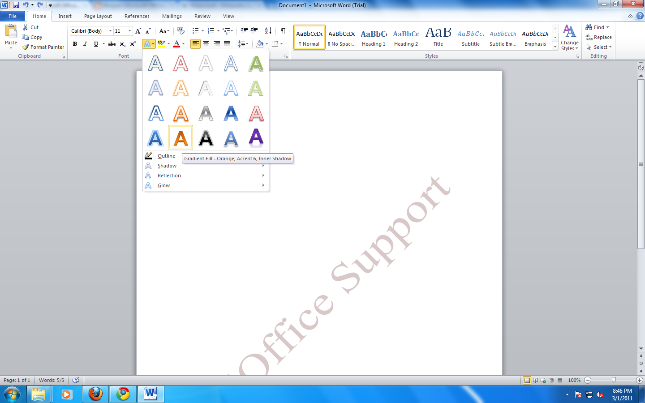Apply the Title style
The image size is (645, 403).
(x=438, y=37)
